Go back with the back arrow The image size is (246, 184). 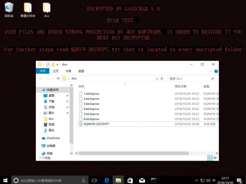(40, 79)
